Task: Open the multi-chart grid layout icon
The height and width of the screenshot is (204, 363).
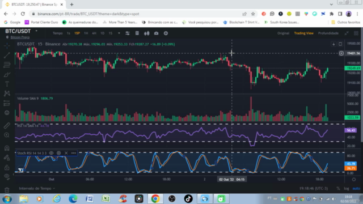Action: pos(356,33)
